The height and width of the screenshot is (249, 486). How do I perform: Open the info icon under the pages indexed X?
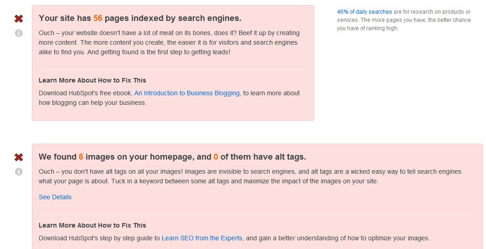click(19, 33)
